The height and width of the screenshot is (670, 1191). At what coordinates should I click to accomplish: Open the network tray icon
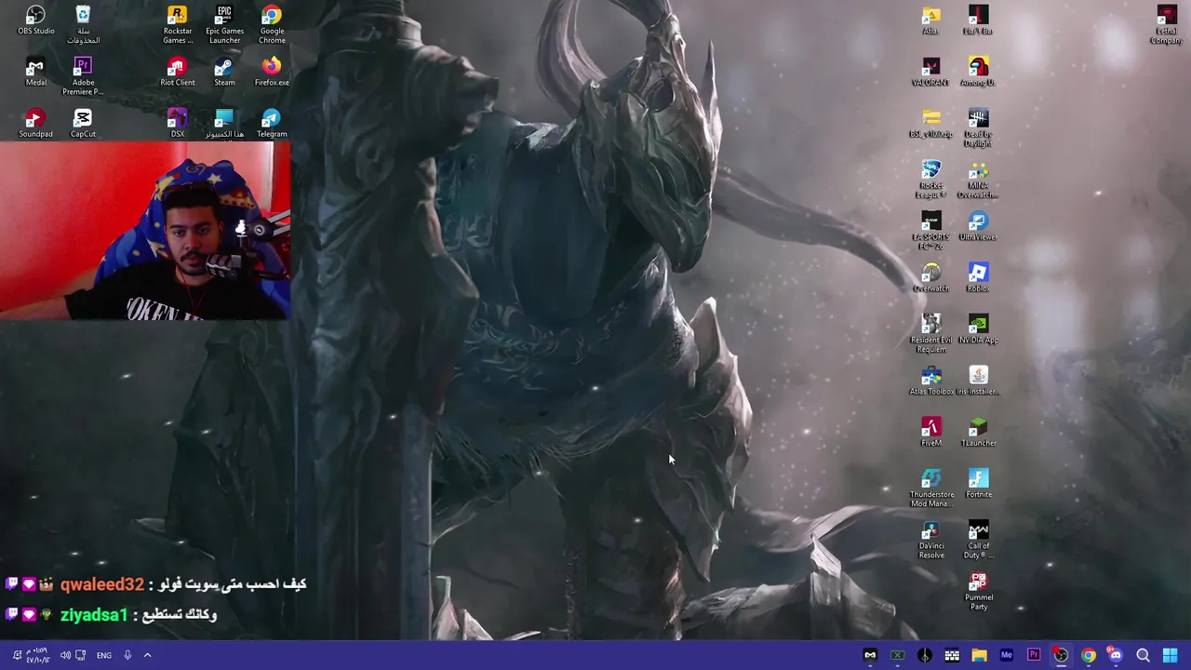pos(80,655)
